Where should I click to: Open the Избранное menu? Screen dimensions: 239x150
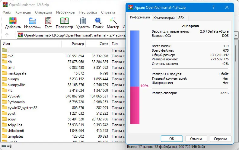point(65,12)
